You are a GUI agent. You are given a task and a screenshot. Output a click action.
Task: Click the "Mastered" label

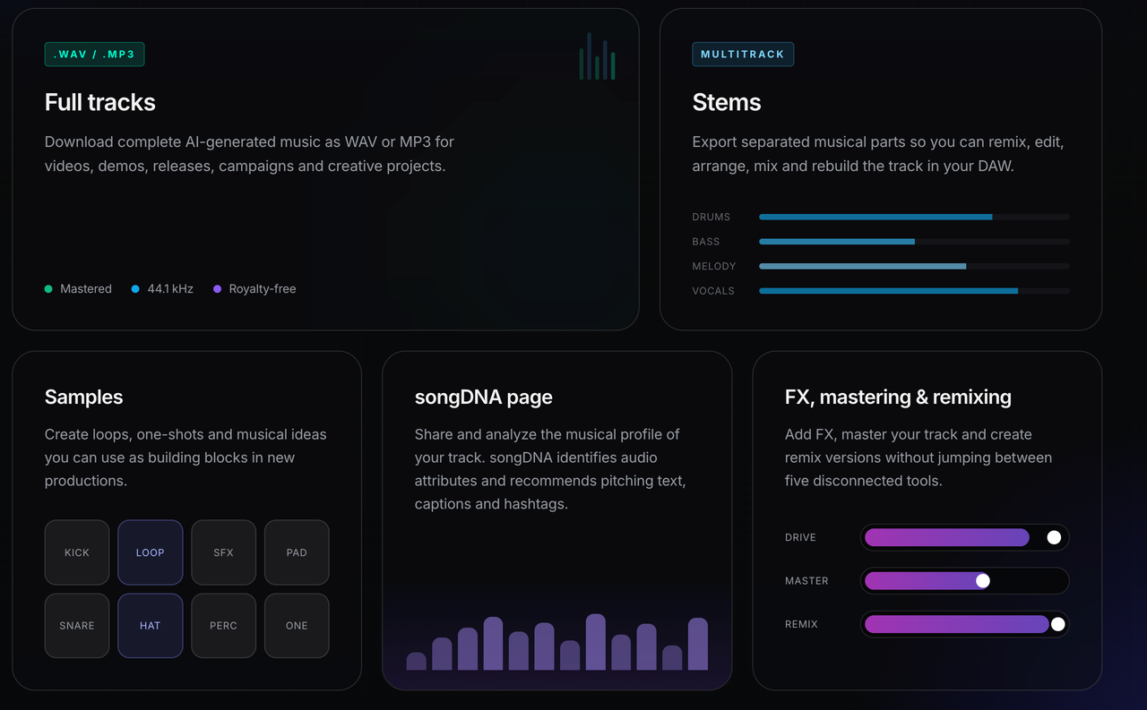(x=86, y=289)
